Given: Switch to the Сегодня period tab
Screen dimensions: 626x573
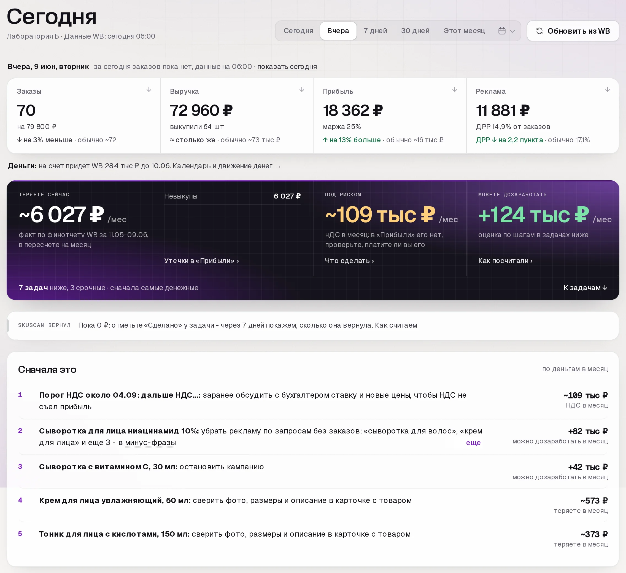Looking at the screenshot, I should pos(298,31).
